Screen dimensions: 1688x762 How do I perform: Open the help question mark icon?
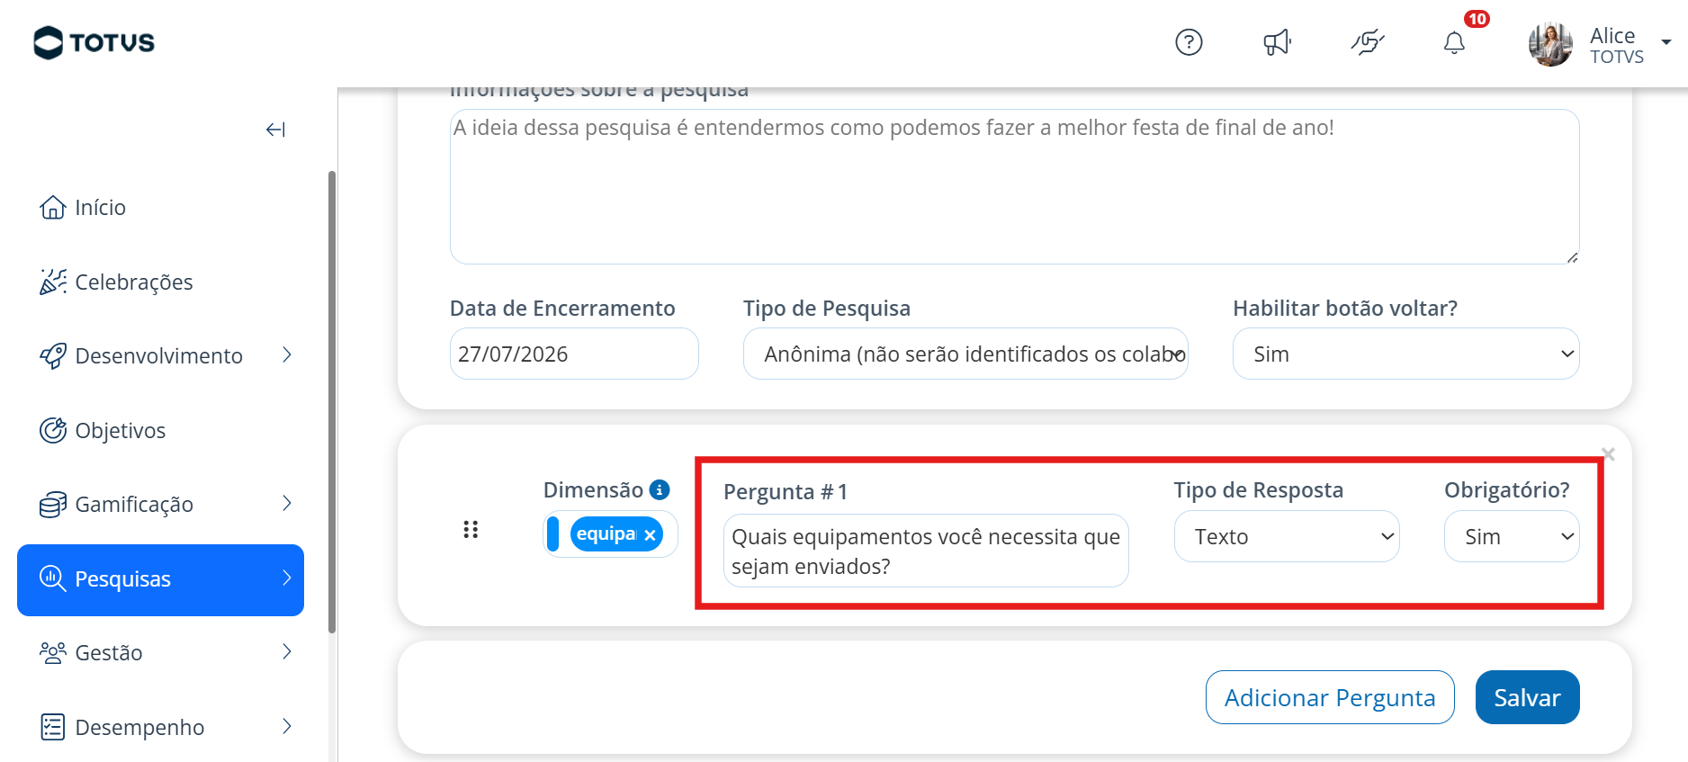pos(1189,42)
